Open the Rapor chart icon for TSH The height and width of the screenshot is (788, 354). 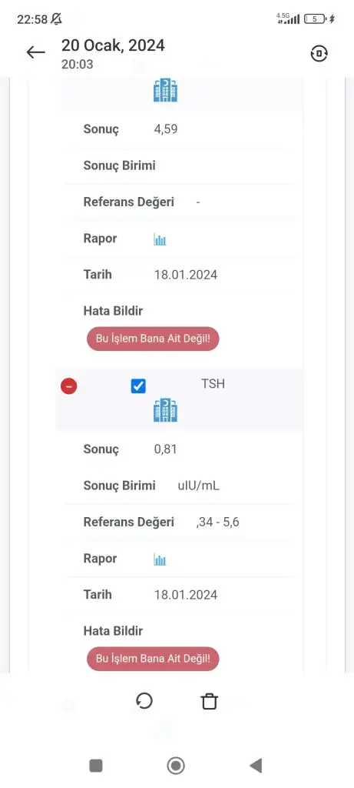[160, 559]
